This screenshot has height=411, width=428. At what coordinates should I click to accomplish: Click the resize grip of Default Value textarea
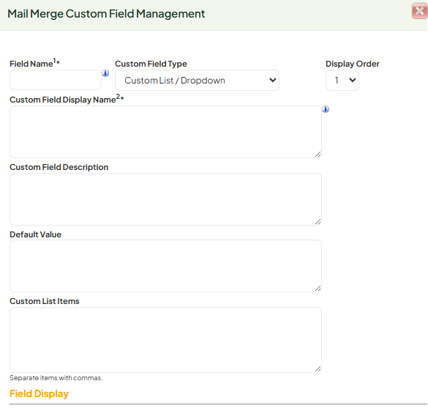(x=318, y=289)
